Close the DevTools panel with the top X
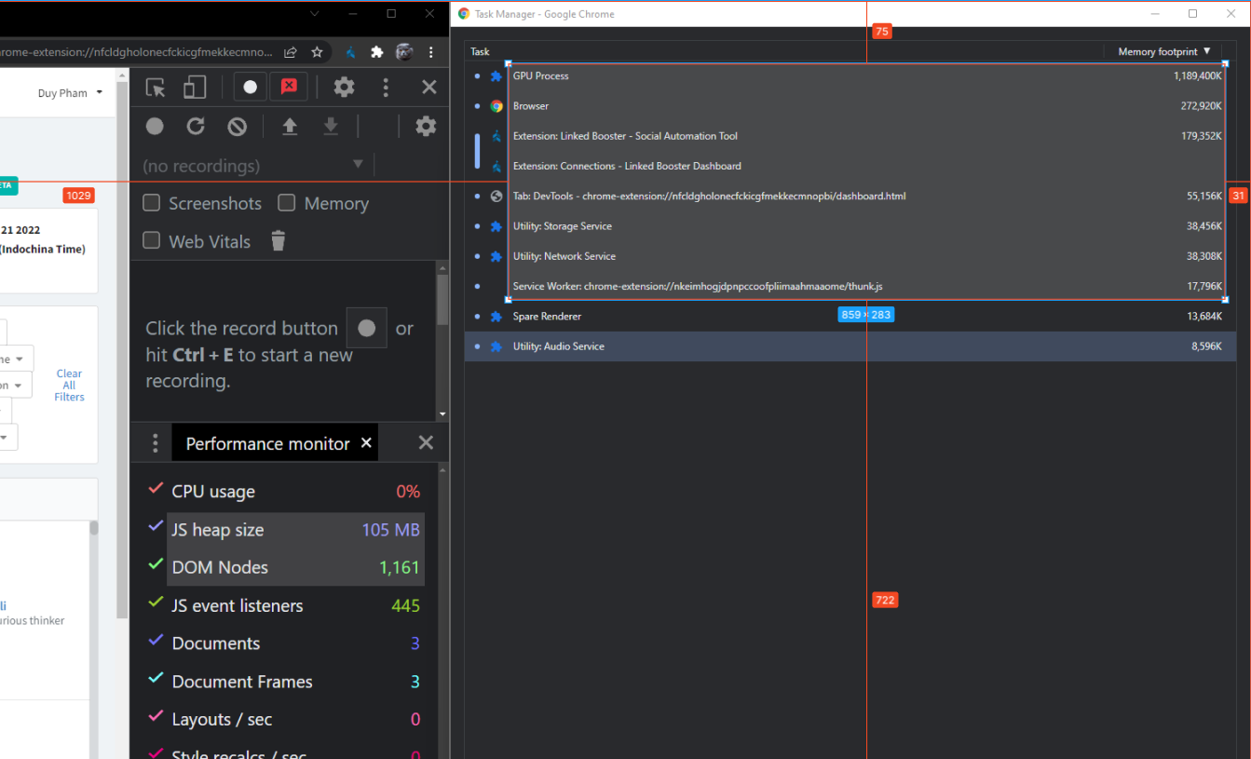The image size is (1251, 759). click(428, 88)
